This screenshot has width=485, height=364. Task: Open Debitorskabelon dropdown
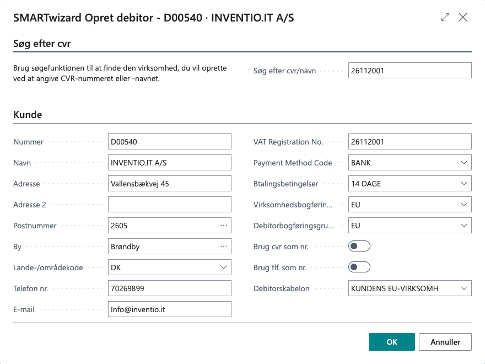(x=463, y=288)
